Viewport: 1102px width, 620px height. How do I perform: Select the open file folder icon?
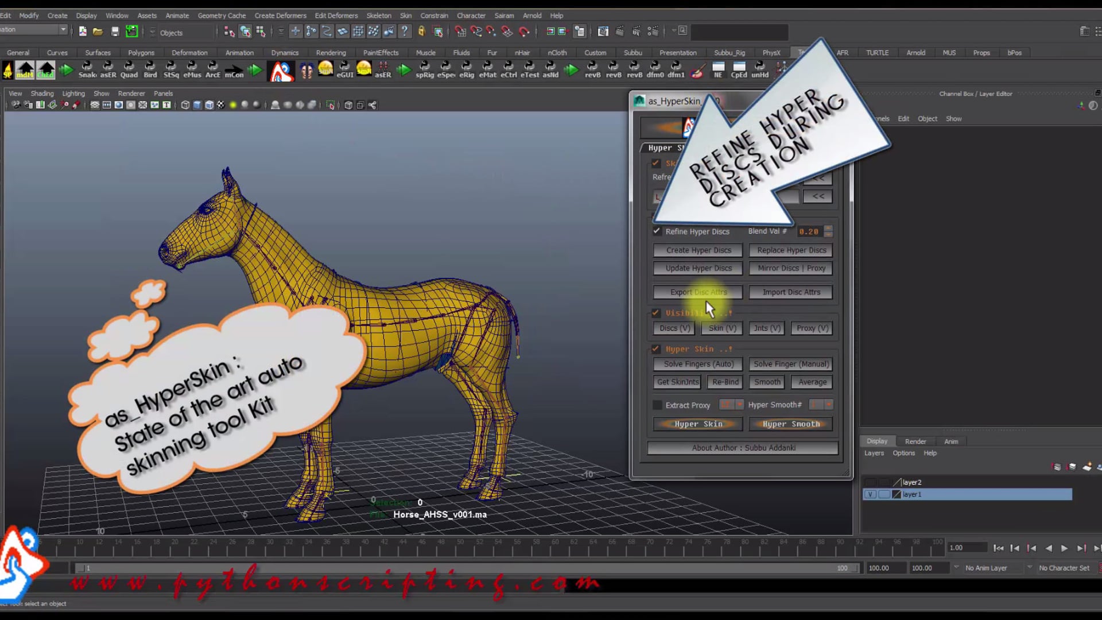point(98,32)
